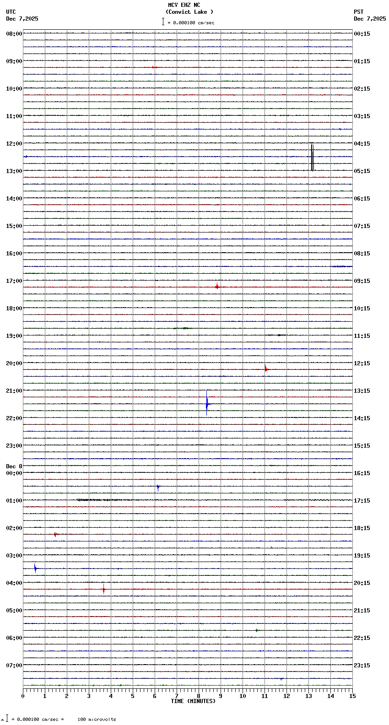Click the minute 8 axis tick label

click(x=199, y=696)
